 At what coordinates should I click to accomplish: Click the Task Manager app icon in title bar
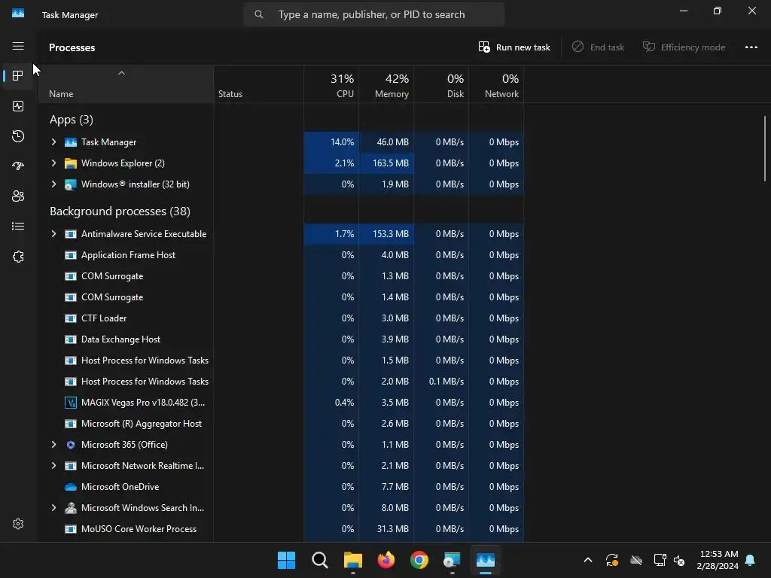[x=18, y=14]
